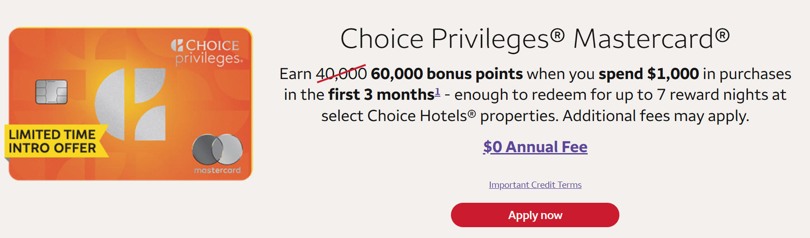This screenshot has height=238, width=810.
Task: Click the bold first 3 months text
Action: point(381,95)
